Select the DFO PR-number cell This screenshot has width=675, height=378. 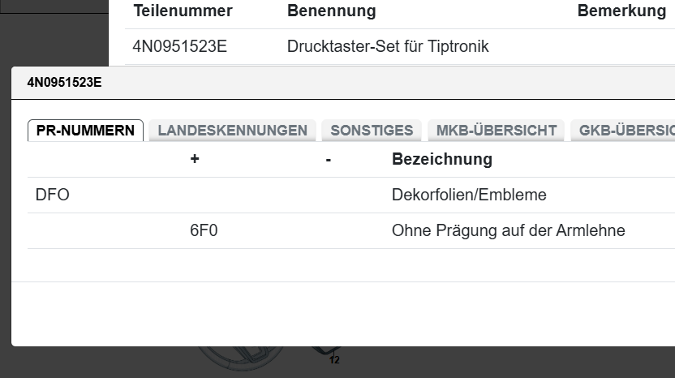point(53,195)
